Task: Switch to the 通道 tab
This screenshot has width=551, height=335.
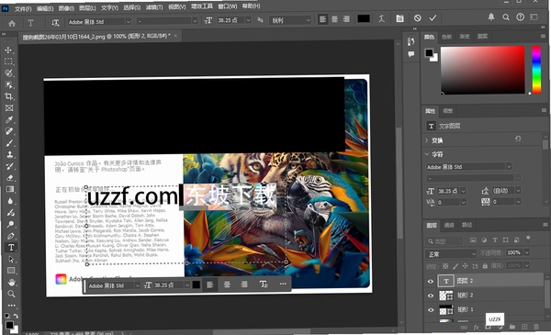Action: tap(449, 225)
